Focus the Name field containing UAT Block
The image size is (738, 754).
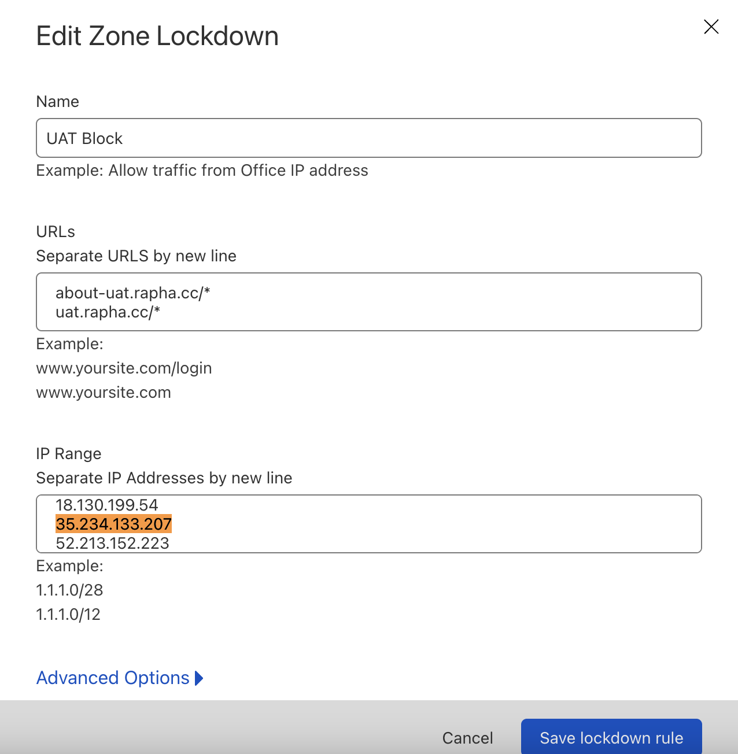pyautogui.click(x=368, y=138)
